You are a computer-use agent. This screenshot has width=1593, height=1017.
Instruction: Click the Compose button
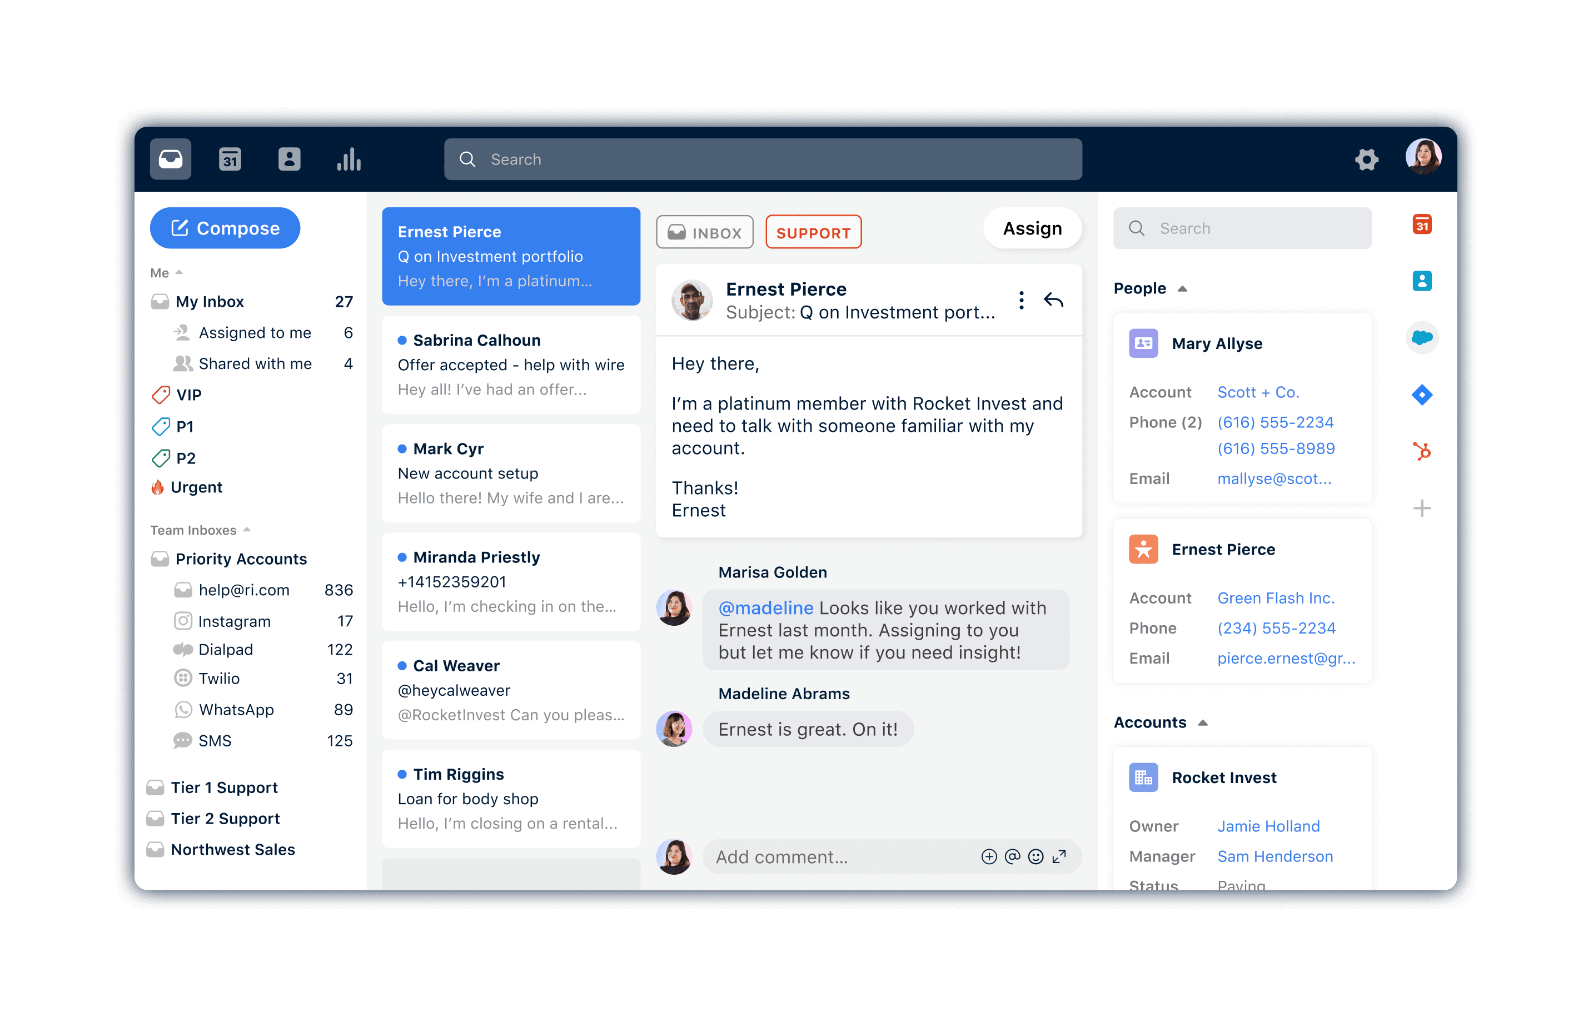click(x=225, y=228)
